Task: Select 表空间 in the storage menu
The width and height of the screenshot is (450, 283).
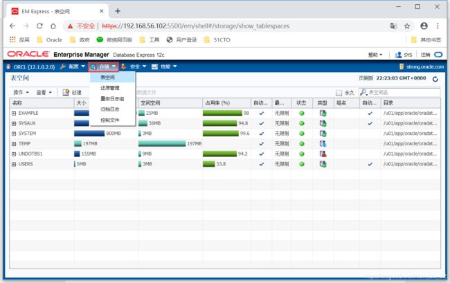Action: (x=112, y=77)
